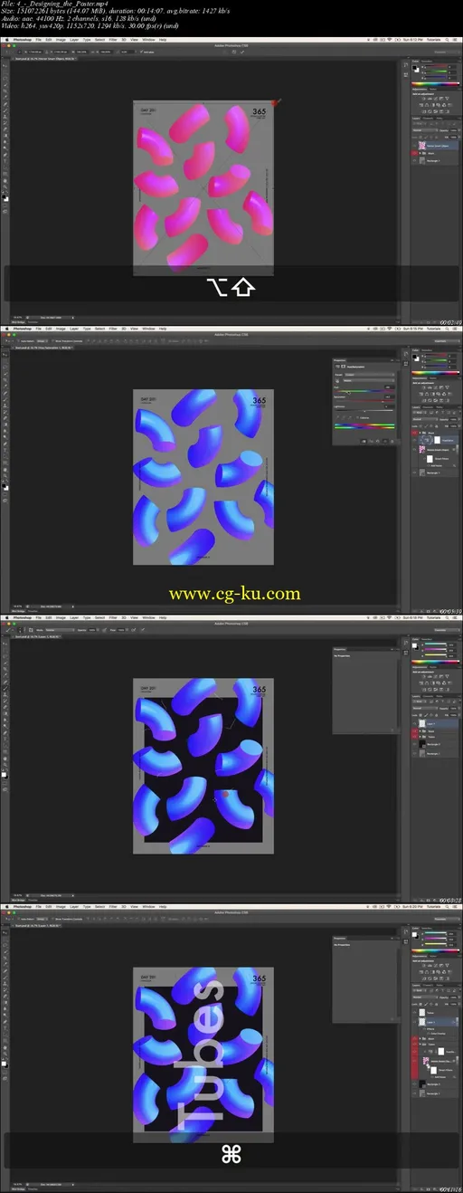This screenshot has width=463, height=1193.
Task: Click foreground color swatch in pink-tubes frame Color panel
Action: pyautogui.click(x=414, y=67)
